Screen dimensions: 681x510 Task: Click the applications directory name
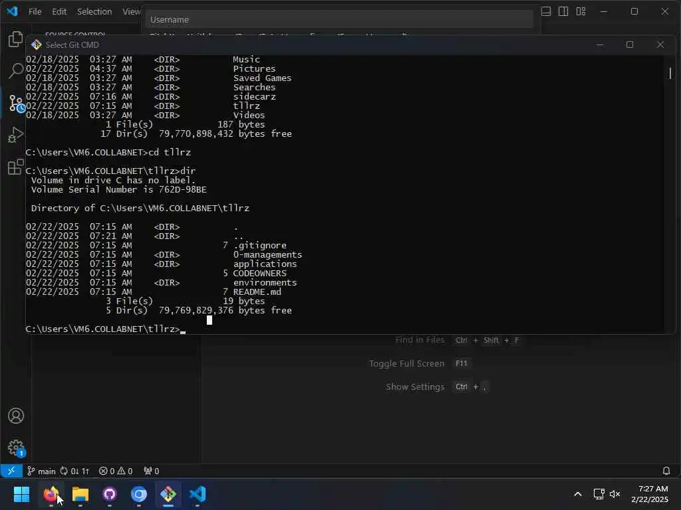pos(265,264)
